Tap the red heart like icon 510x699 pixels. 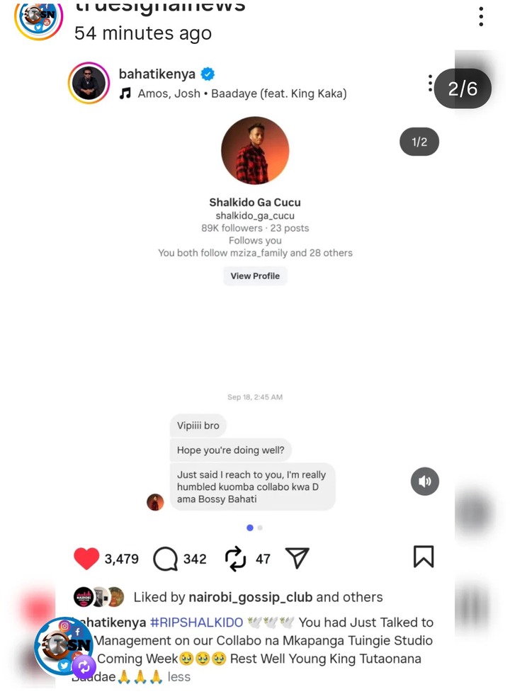point(86,559)
